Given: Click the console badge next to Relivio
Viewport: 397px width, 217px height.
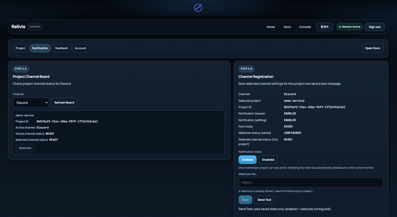Looking at the screenshot, I should [x=34, y=27].
